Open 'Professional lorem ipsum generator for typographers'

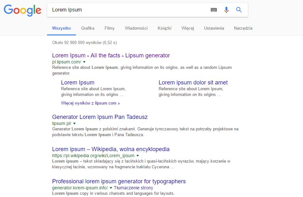pyautogui.click(x=119, y=181)
